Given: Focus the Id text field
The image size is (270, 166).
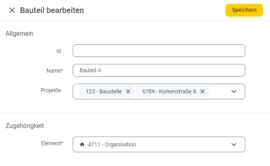Looking at the screenshot, I should [x=159, y=51].
